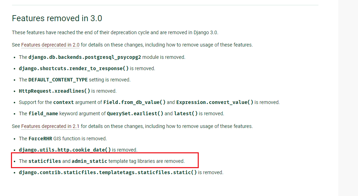
Task: Open the Features deprecated in 2.0 link
Action: [x=50, y=45]
